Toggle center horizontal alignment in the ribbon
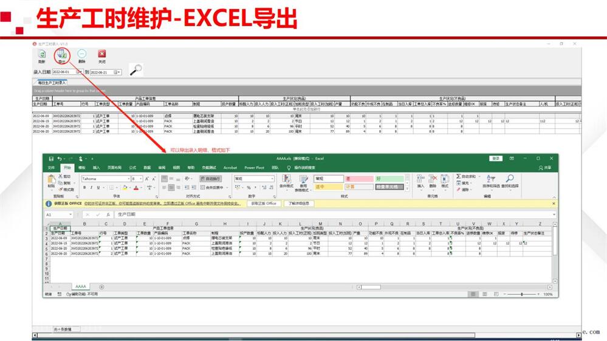 (171, 188)
